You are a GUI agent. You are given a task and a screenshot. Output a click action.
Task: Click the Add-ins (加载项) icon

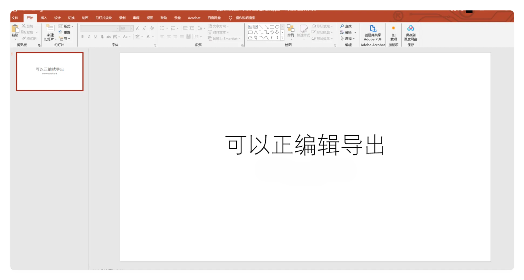click(393, 28)
